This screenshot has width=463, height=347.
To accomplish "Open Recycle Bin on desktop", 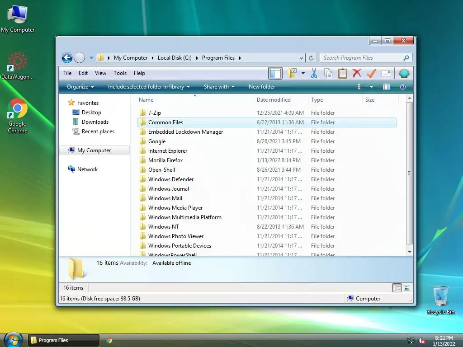I will (x=440, y=300).
